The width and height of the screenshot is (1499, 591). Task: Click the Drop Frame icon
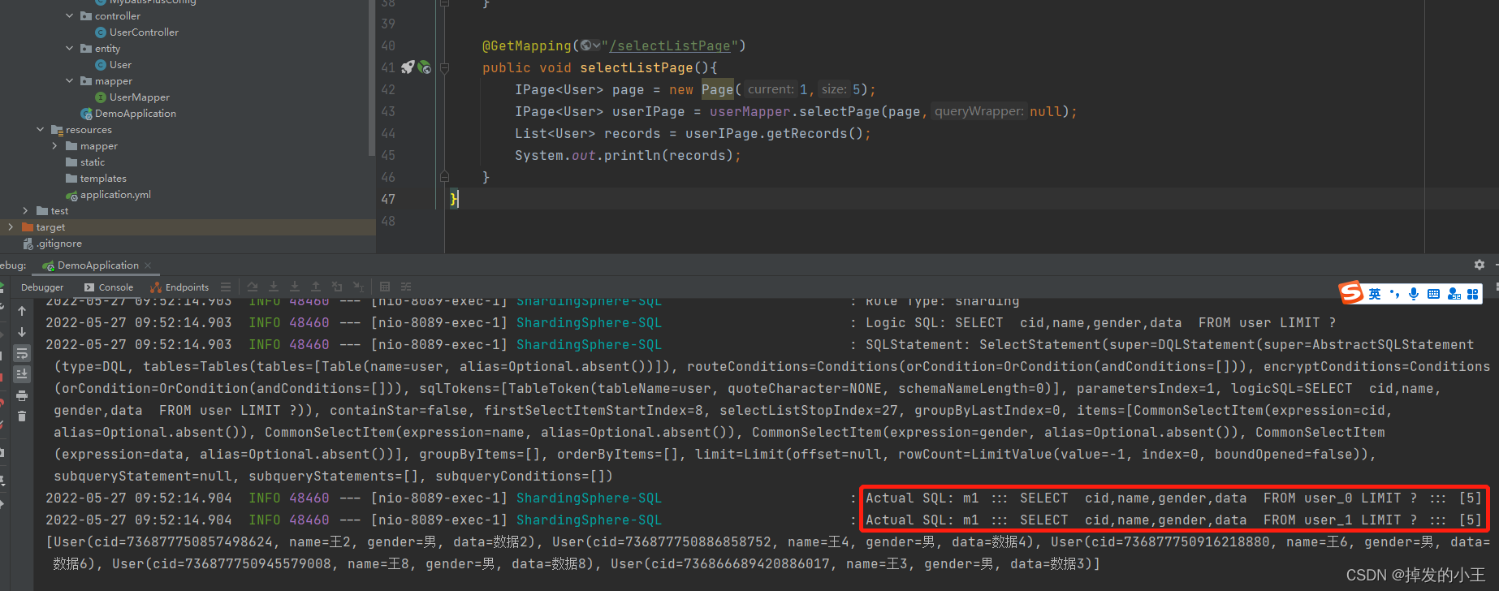337,287
